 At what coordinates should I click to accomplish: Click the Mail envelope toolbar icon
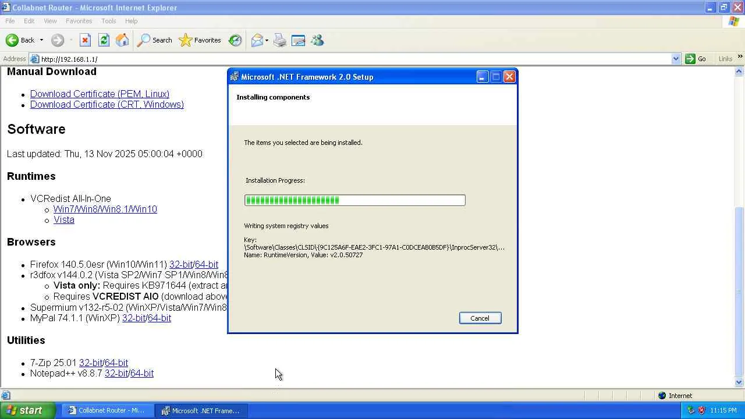(257, 40)
